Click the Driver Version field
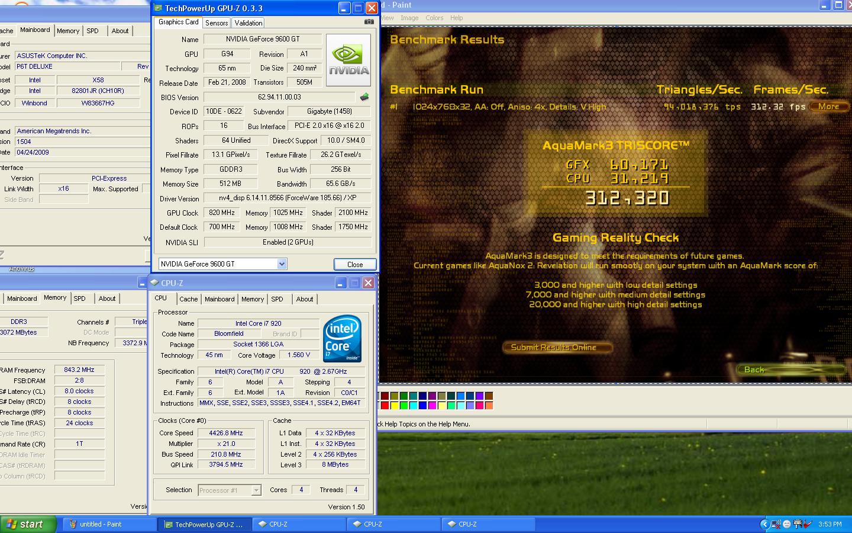Viewport: 852px width, 533px height. coord(288,198)
